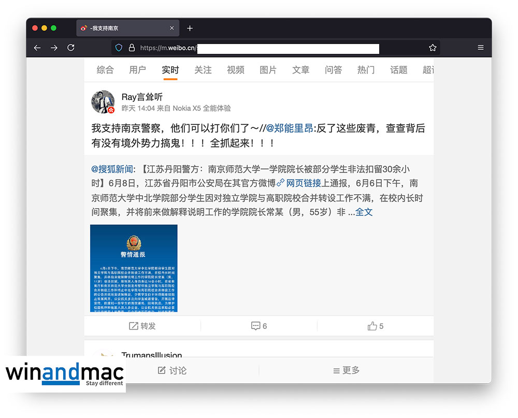Viewport: 518px width, 418px height.
Task: Open the browser hamburger menu
Action: [x=481, y=48]
